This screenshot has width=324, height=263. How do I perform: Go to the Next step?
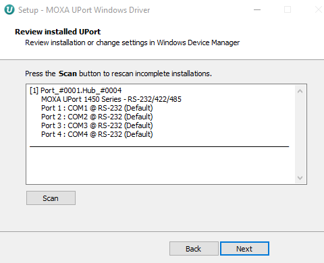point(244,249)
